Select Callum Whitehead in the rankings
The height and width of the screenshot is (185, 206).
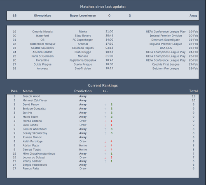[x=35, y=129]
